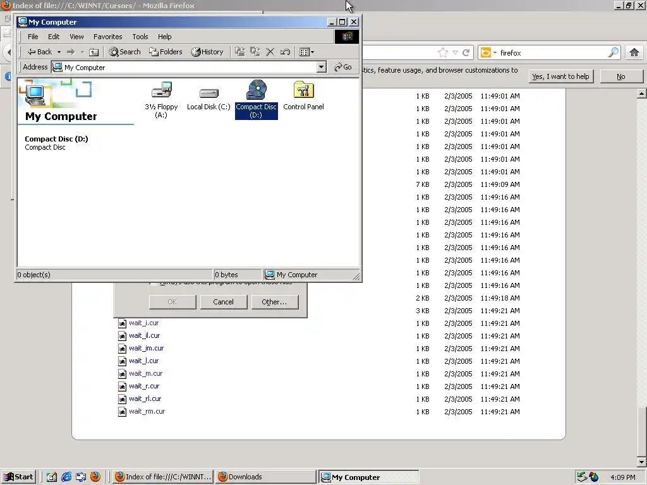Go up one folder level
Screen dimensions: 647x485
(x=94, y=52)
